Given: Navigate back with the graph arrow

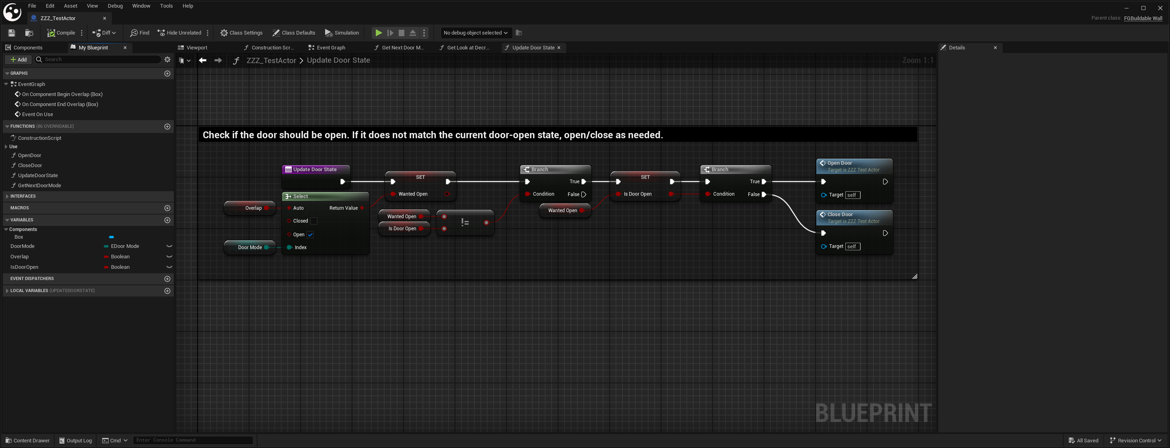Looking at the screenshot, I should pos(202,60).
